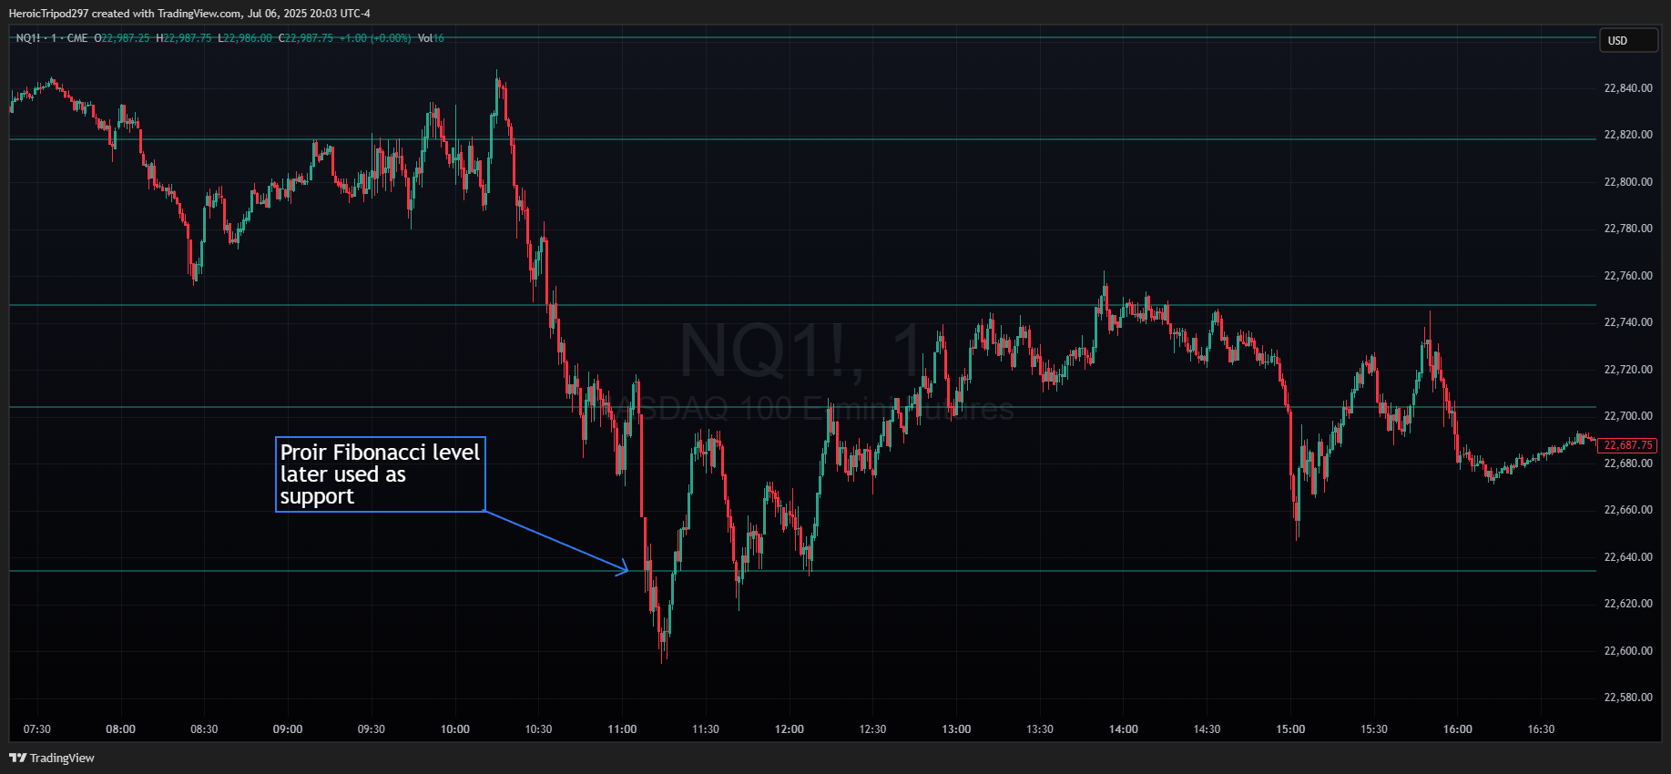Click the 08:00 time axis label
The height and width of the screenshot is (774, 1671).
click(x=121, y=729)
